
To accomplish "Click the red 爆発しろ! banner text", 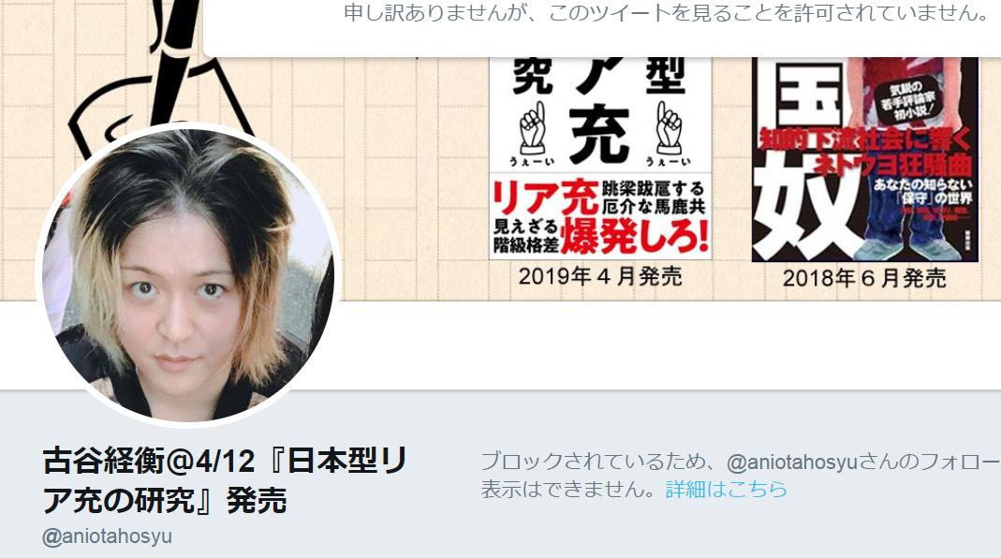I will (635, 236).
